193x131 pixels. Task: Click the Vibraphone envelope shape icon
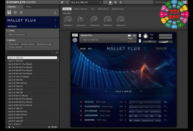[165, 115]
